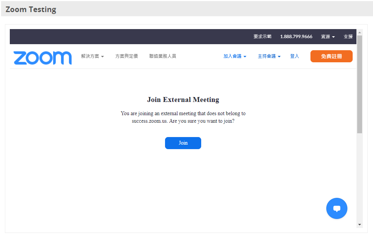
Task: Click the Join External Meeting heading
Action: coord(183,100)
